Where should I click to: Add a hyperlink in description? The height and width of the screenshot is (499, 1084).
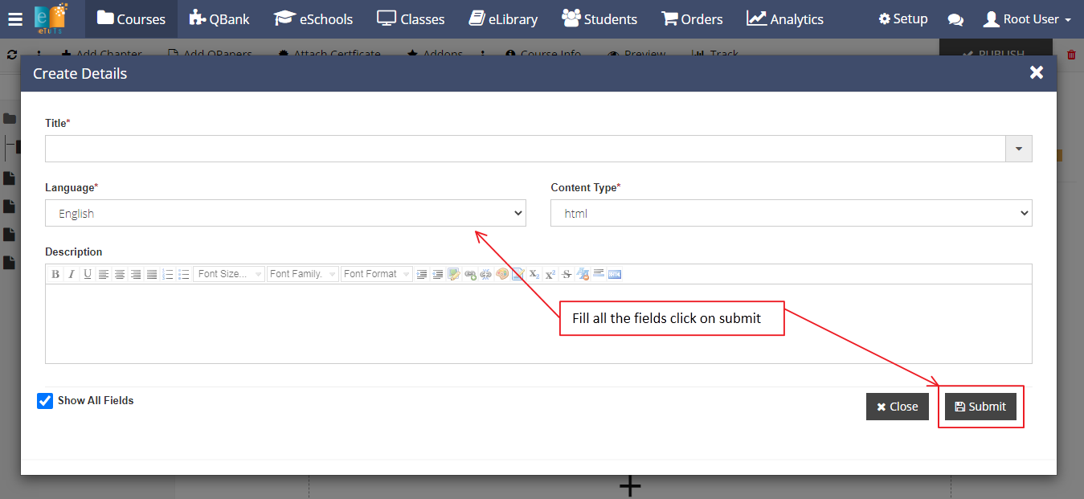pos(470,274)
